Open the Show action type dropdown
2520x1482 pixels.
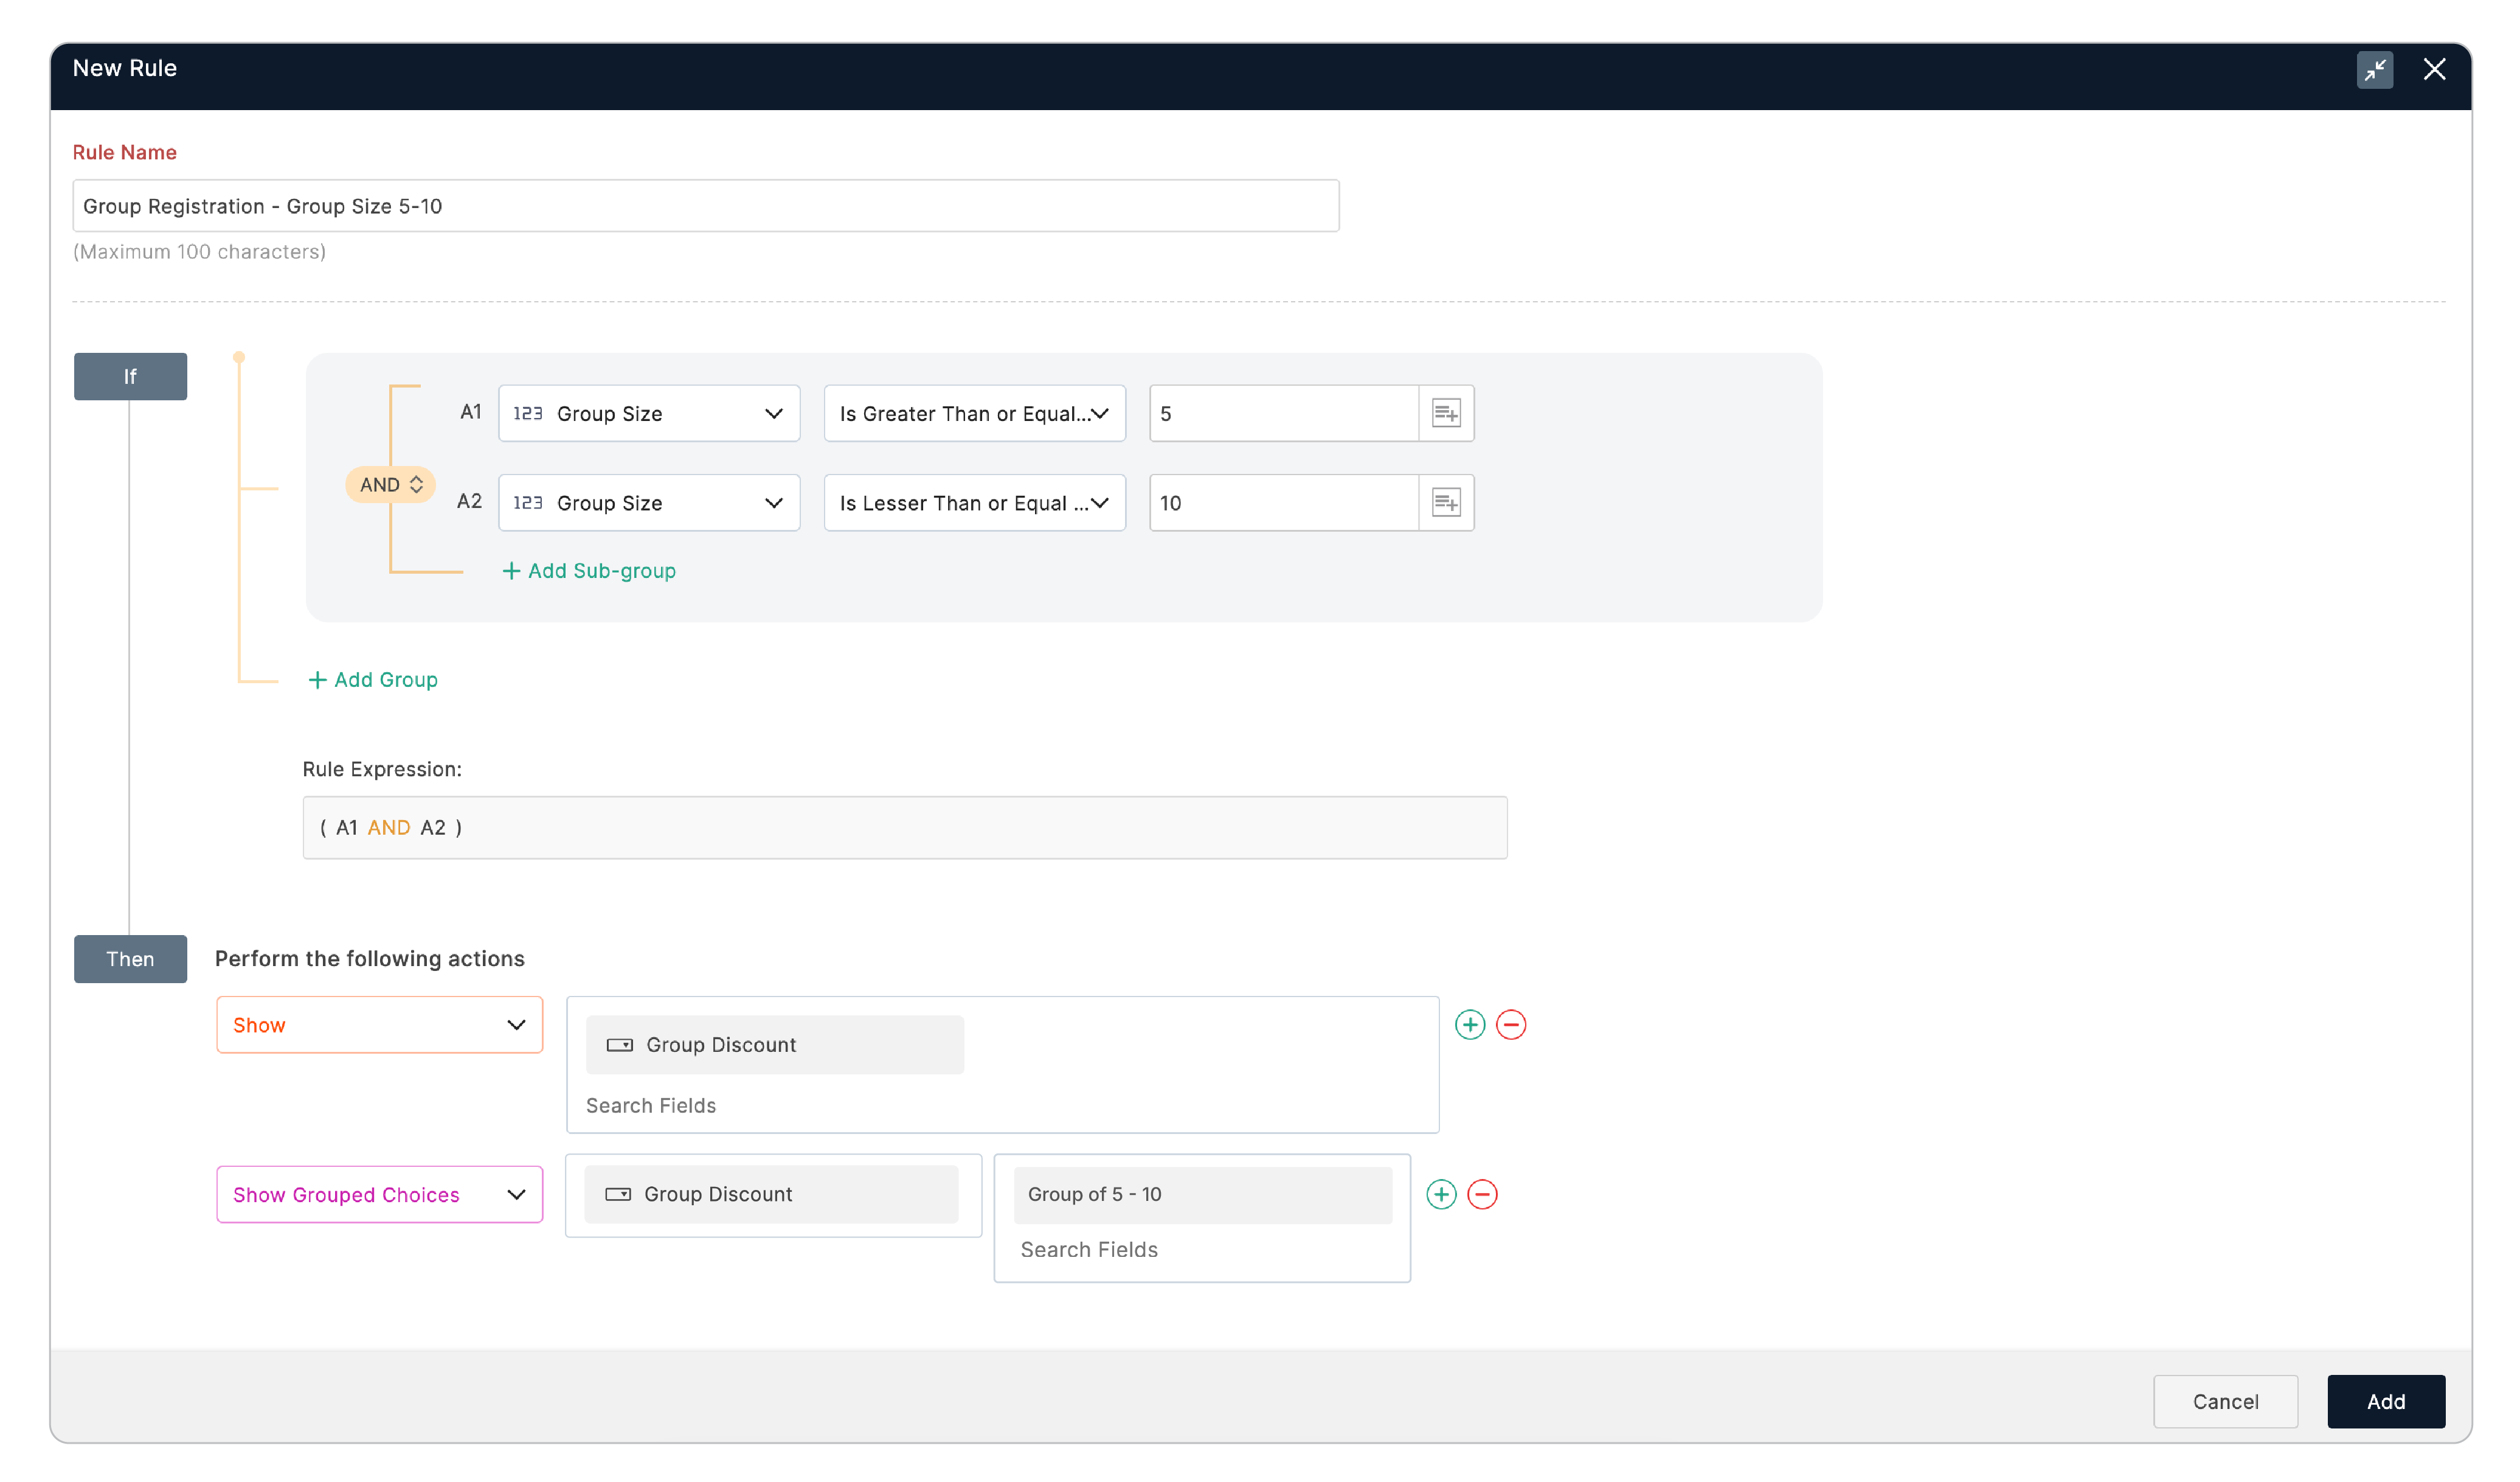[379, 1025]
